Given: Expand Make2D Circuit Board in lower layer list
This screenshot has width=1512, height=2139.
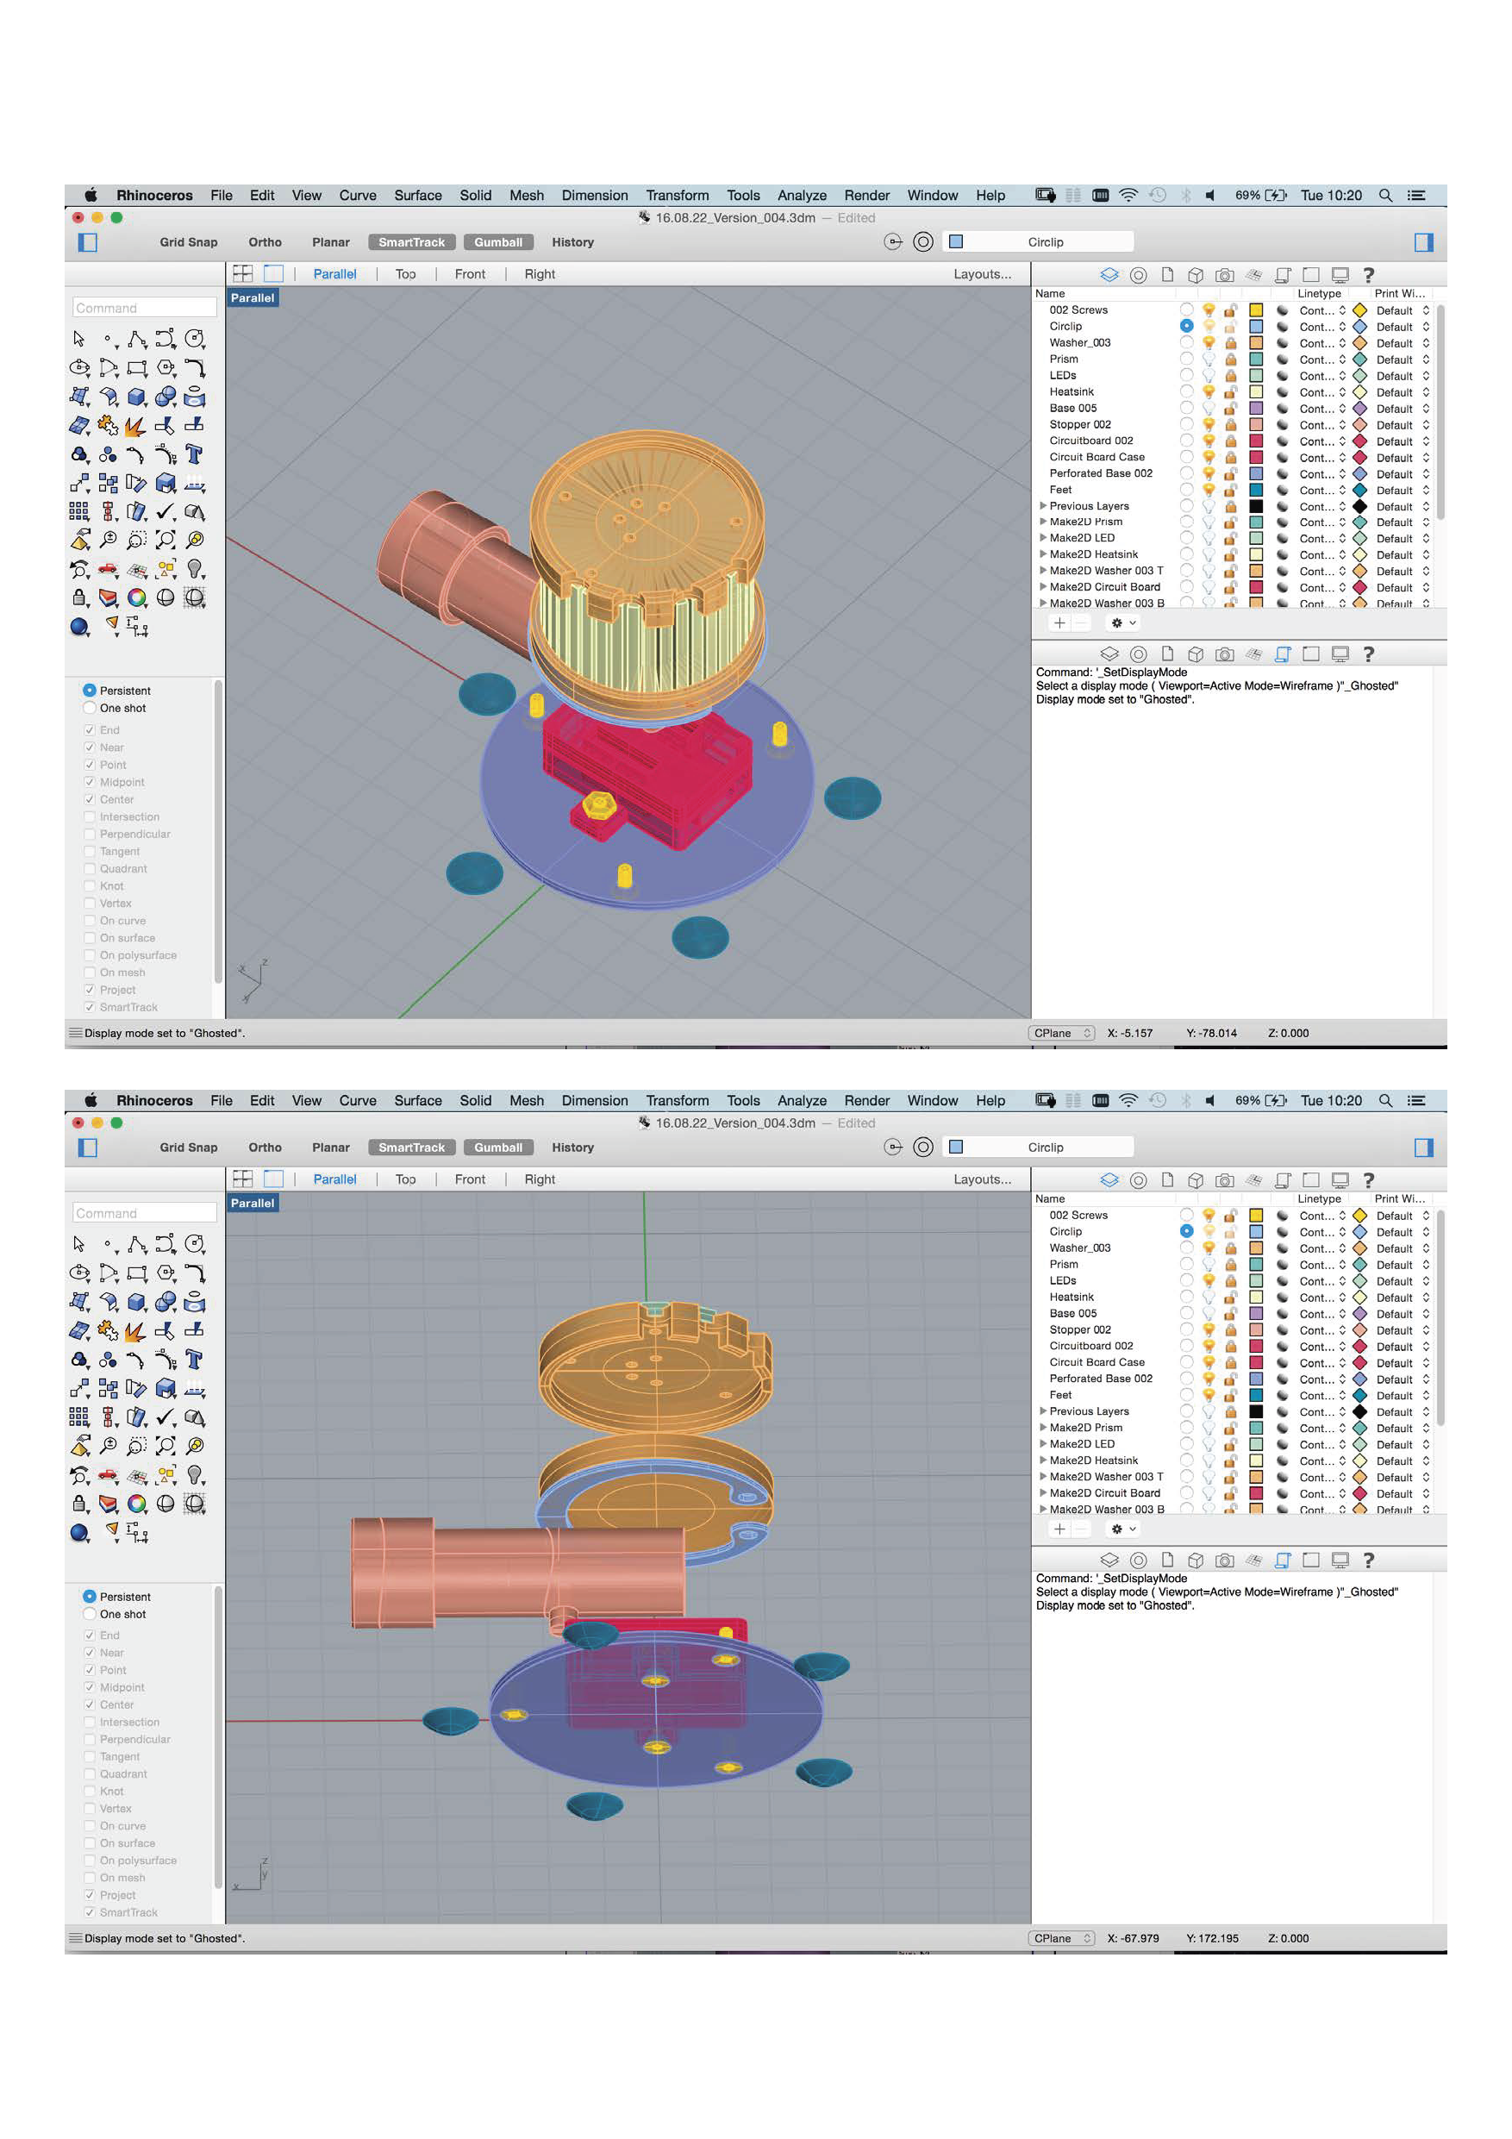Looking at the screenshot, I should pyautogui.click(x=1042, y=1492).
